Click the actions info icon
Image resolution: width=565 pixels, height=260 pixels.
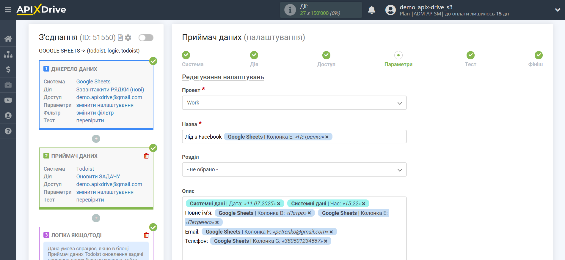tap(290, 10)
